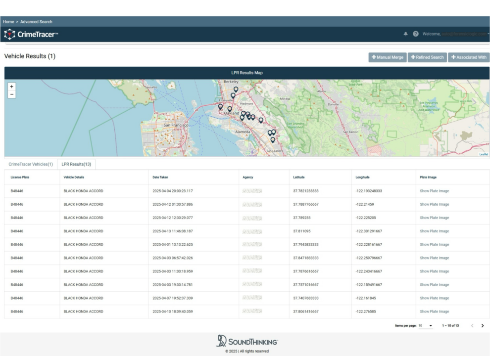Click the Date Taken column header

160,178
